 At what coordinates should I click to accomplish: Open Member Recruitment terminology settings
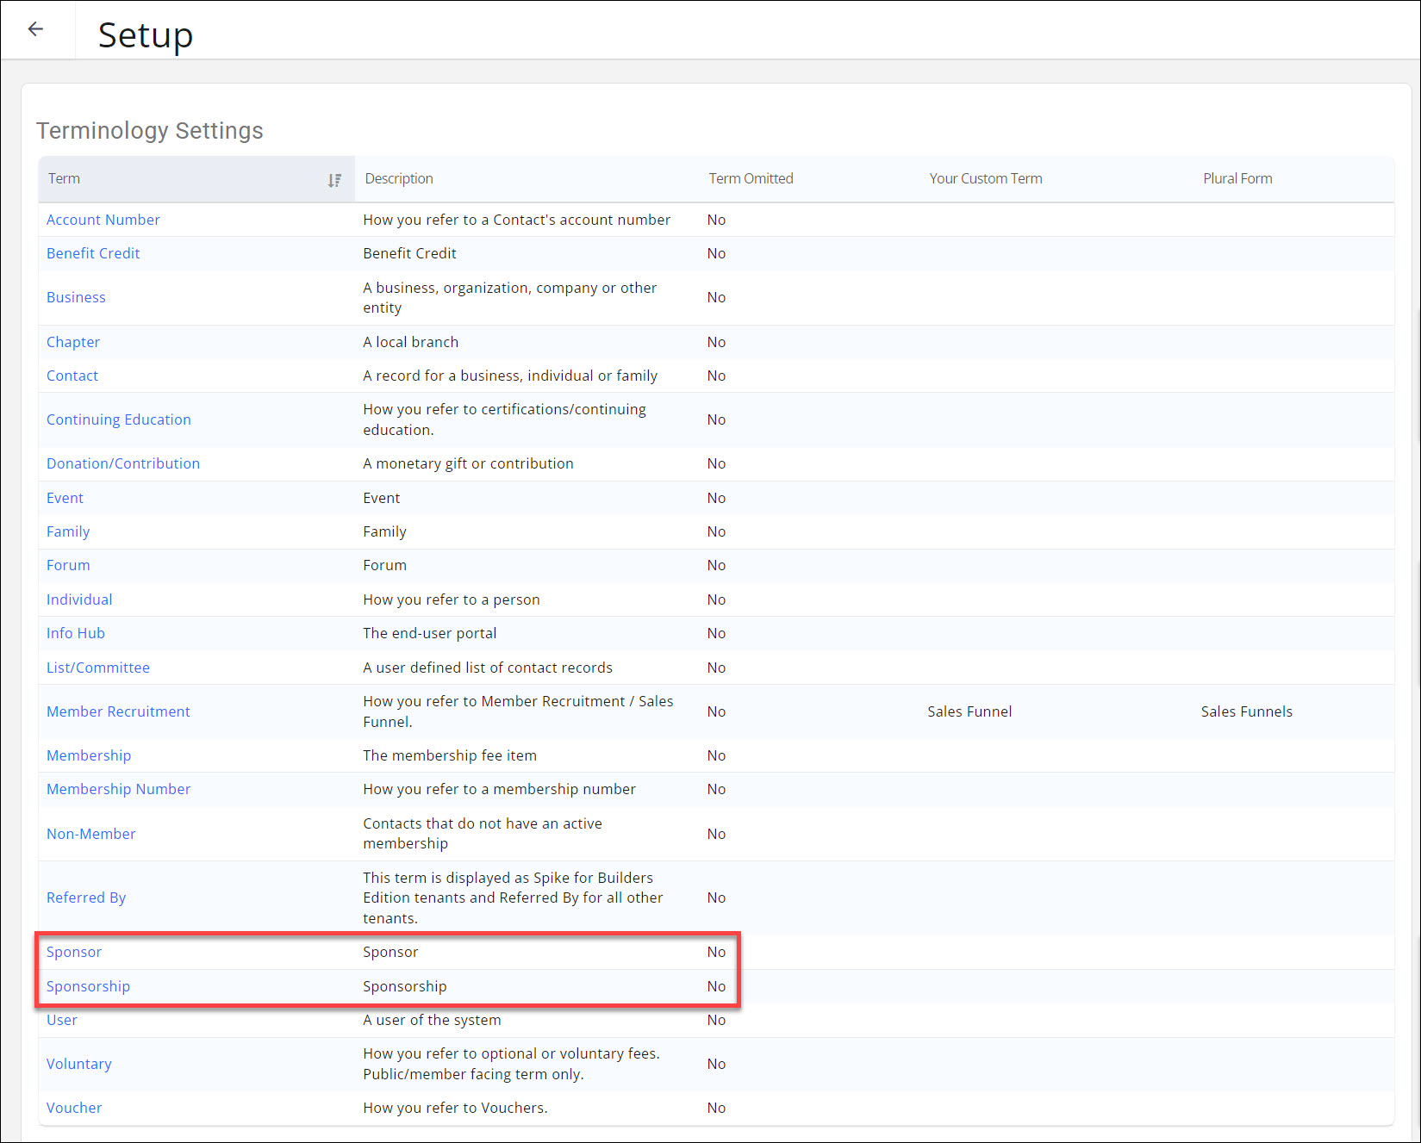click(118, 711)
